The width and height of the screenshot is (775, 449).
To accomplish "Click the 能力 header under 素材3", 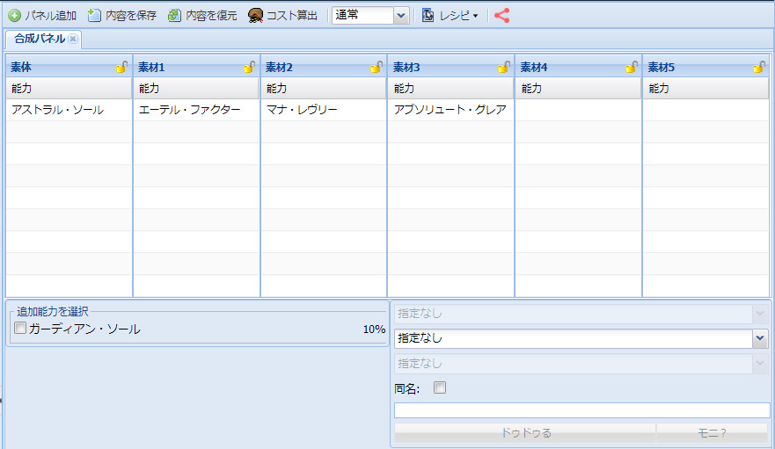I will [x=450, y=89].
